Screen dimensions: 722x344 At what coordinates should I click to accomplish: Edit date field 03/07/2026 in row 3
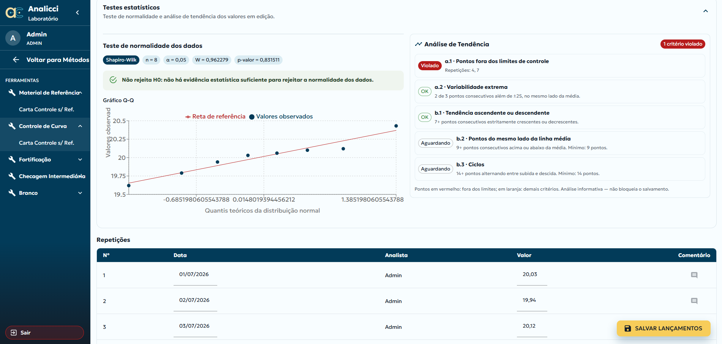coord(195,326)
